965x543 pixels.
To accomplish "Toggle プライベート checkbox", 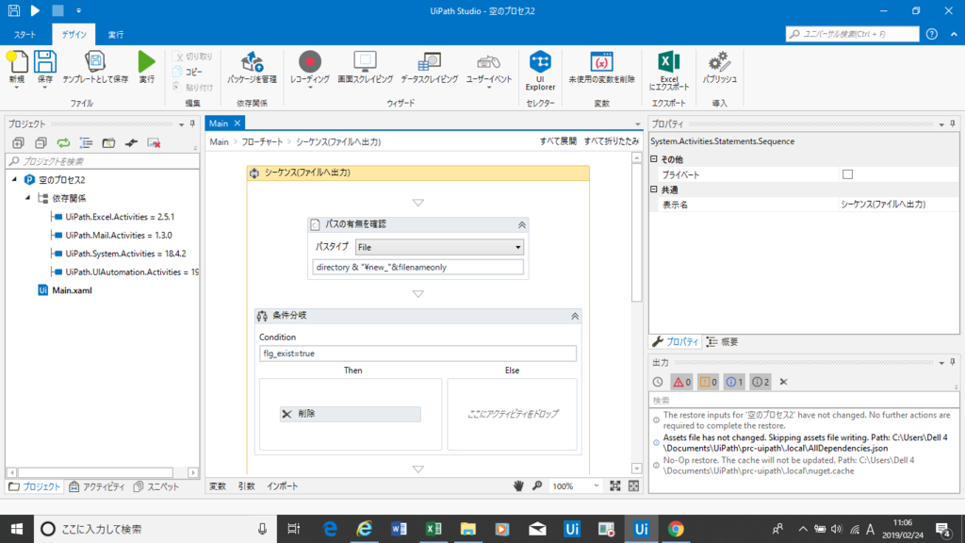I will 847,174.
